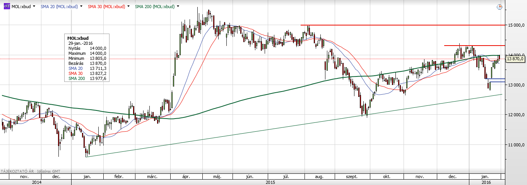Image resolution: width=527 pixels, height=185 pixels.
Task: Click the SMA 200 13 977,6 row
Action: click(x=87, y=78)
